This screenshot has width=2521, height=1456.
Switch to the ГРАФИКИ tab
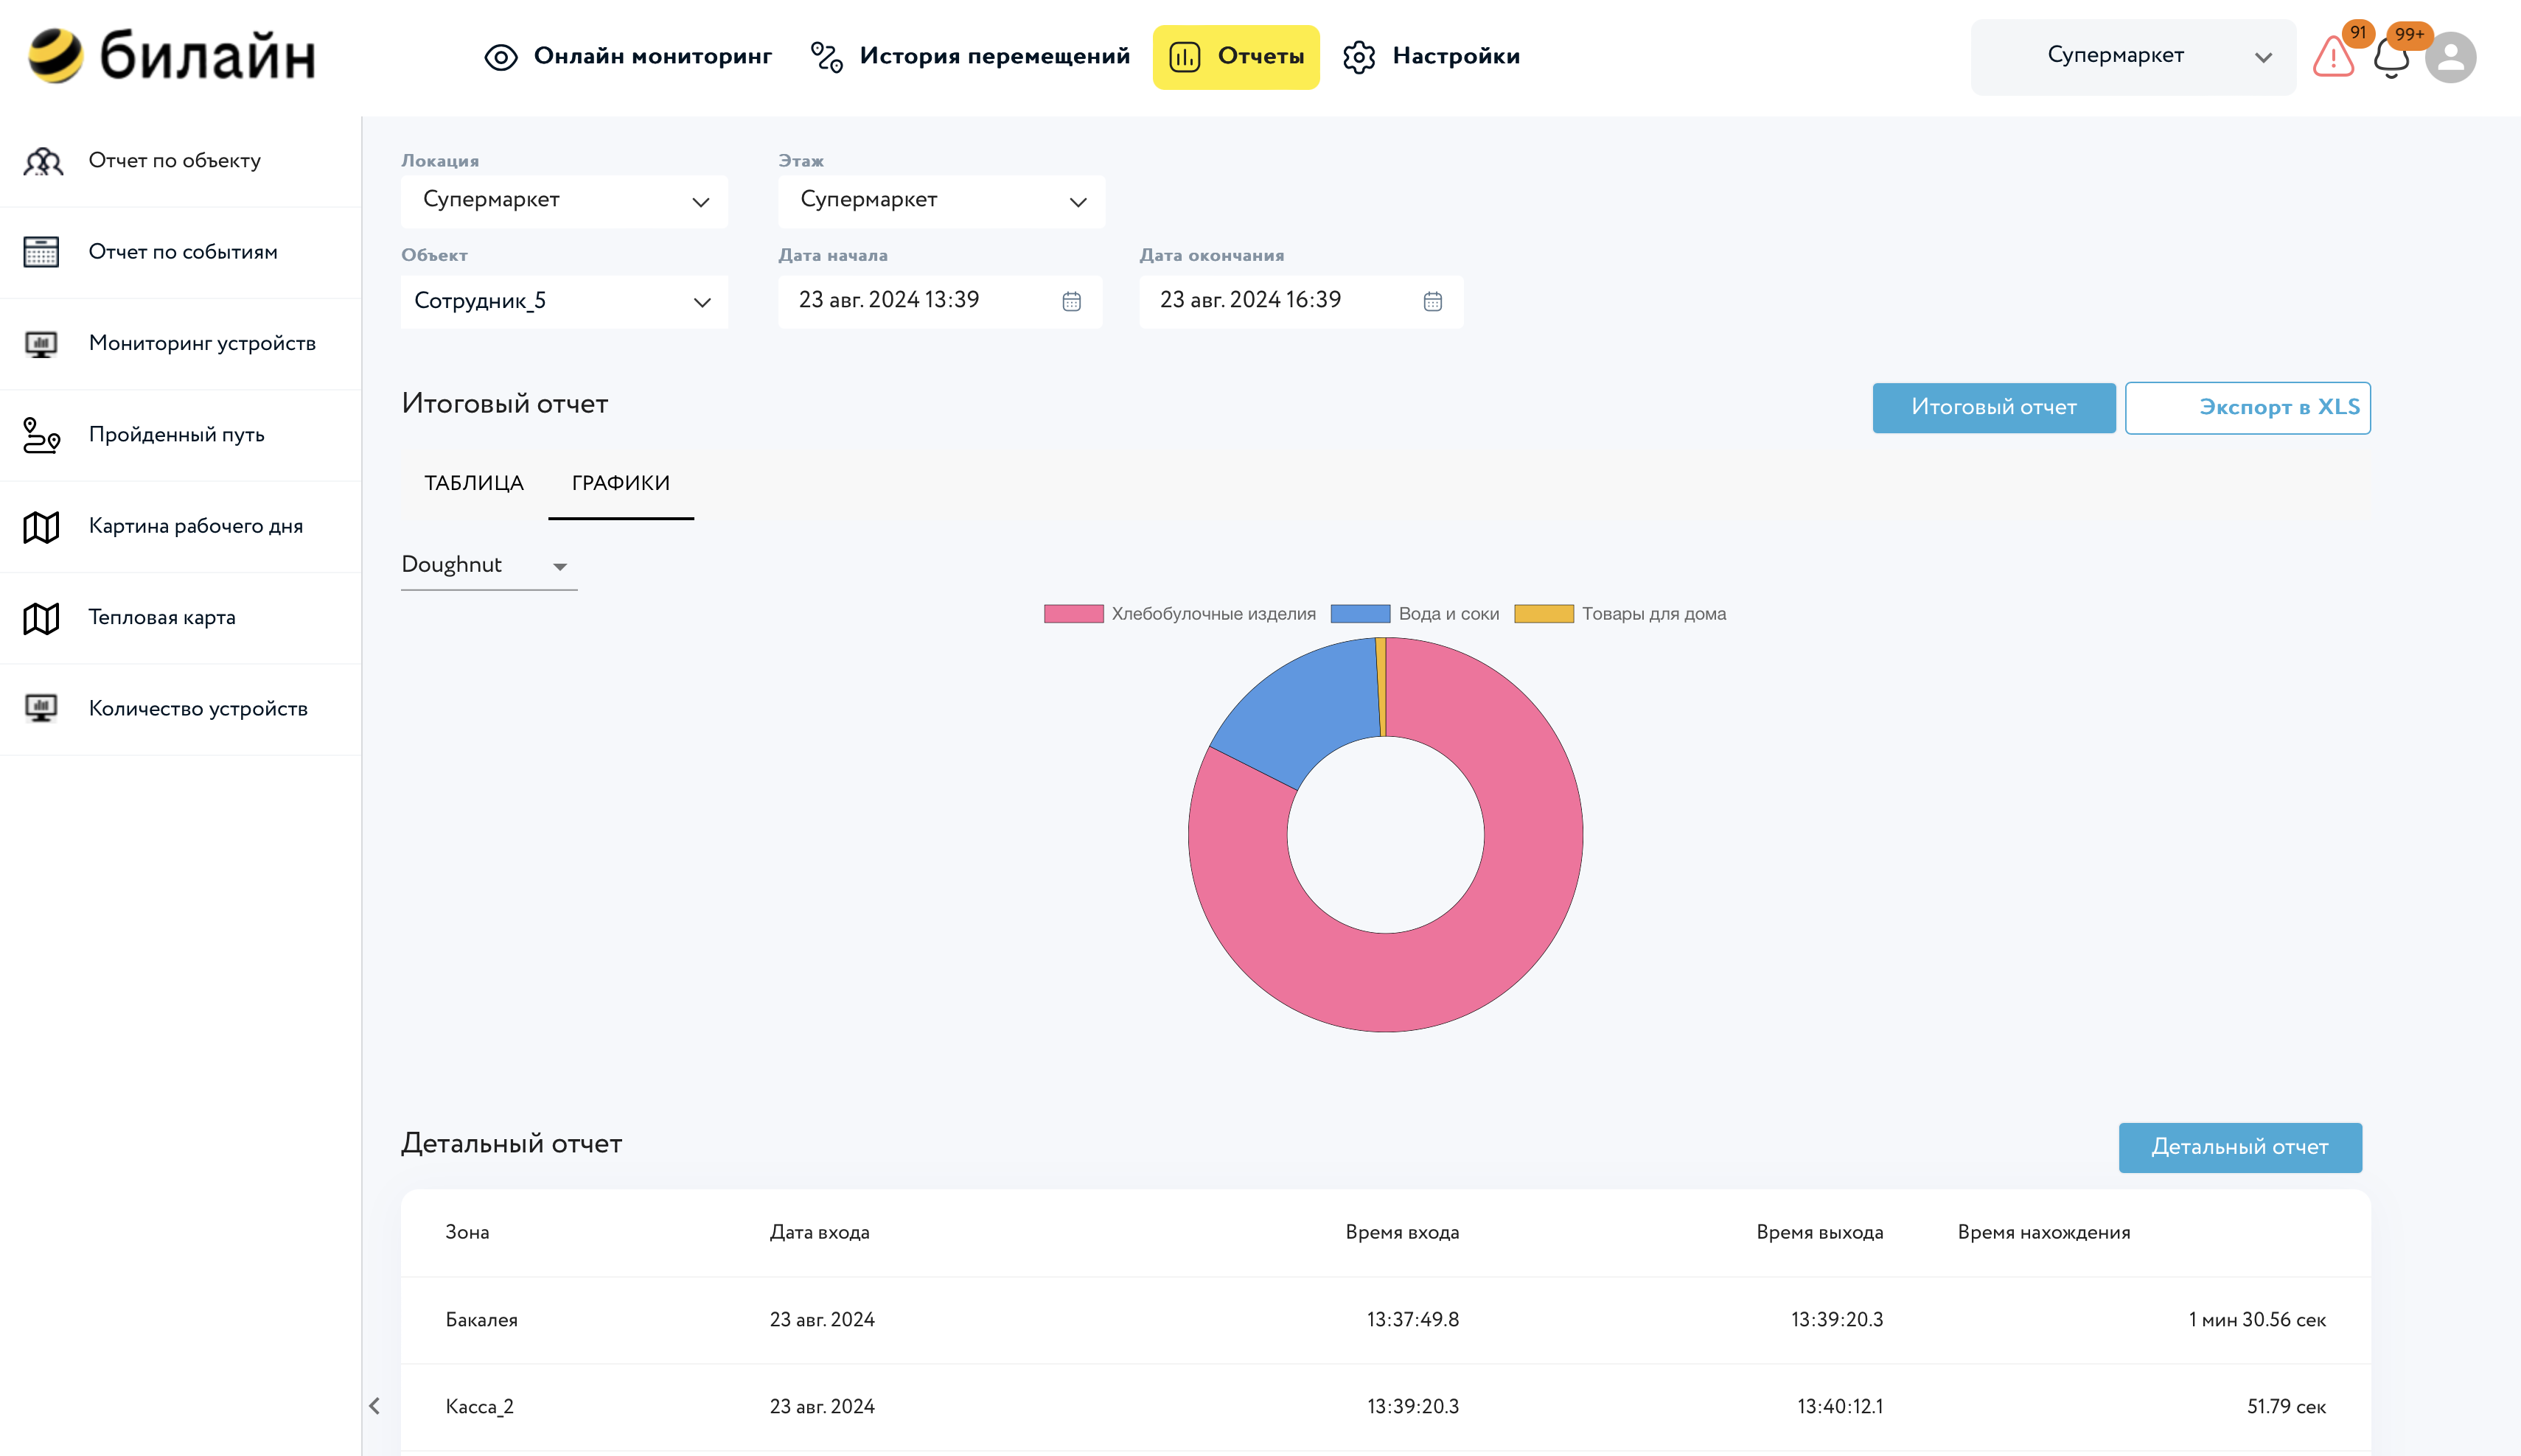(619, 483)
